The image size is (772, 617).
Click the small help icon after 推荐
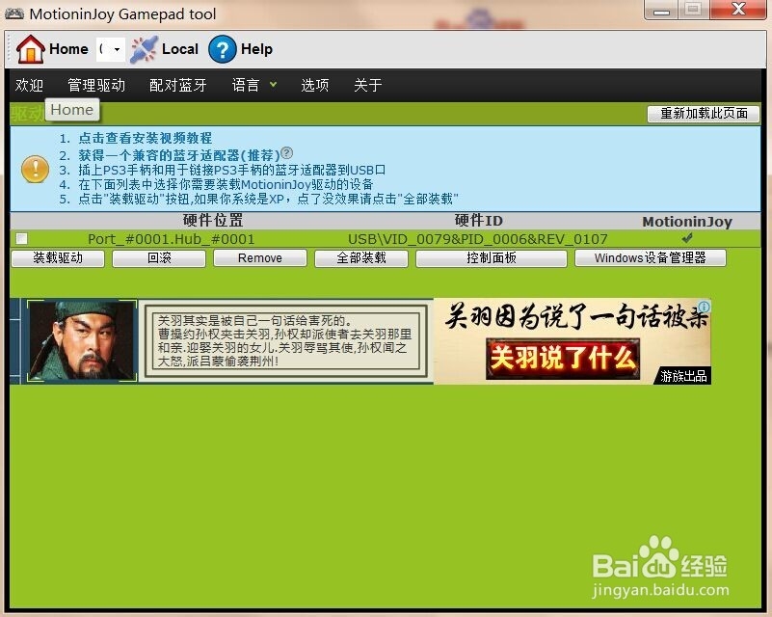click(286, 152)
